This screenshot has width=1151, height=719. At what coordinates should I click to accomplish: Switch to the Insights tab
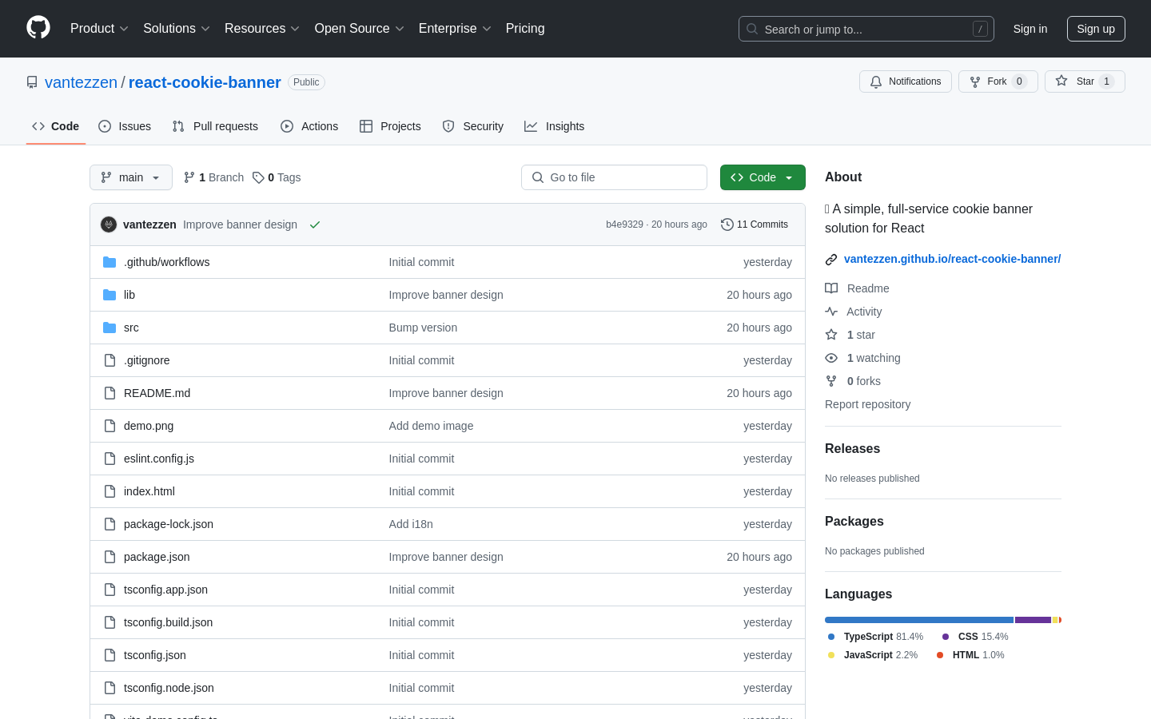click(x=555, y=126)
